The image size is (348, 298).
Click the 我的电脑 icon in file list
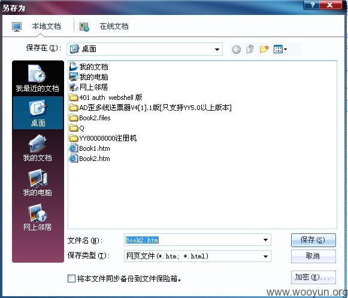coord(74,77)
